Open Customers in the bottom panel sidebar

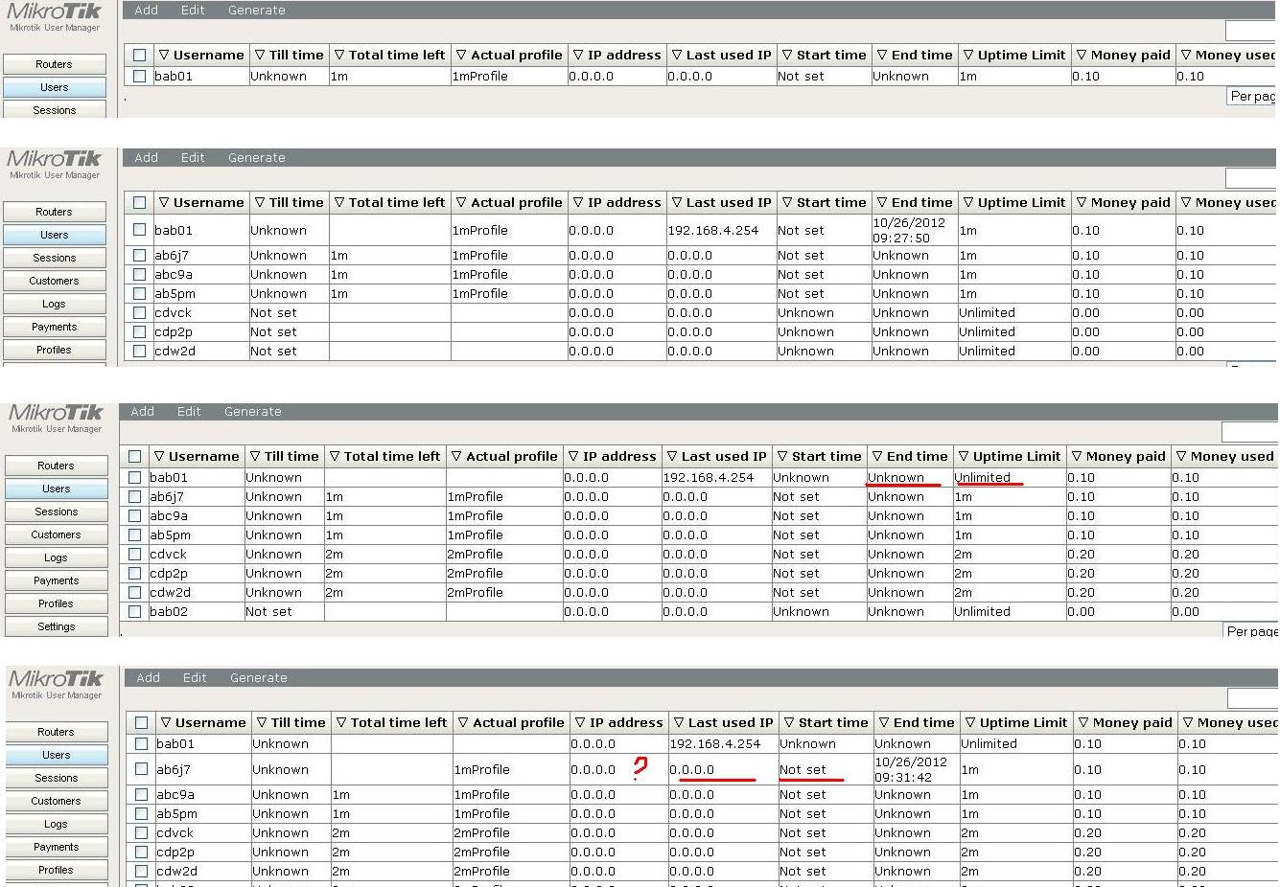click(x=56, y=801)
